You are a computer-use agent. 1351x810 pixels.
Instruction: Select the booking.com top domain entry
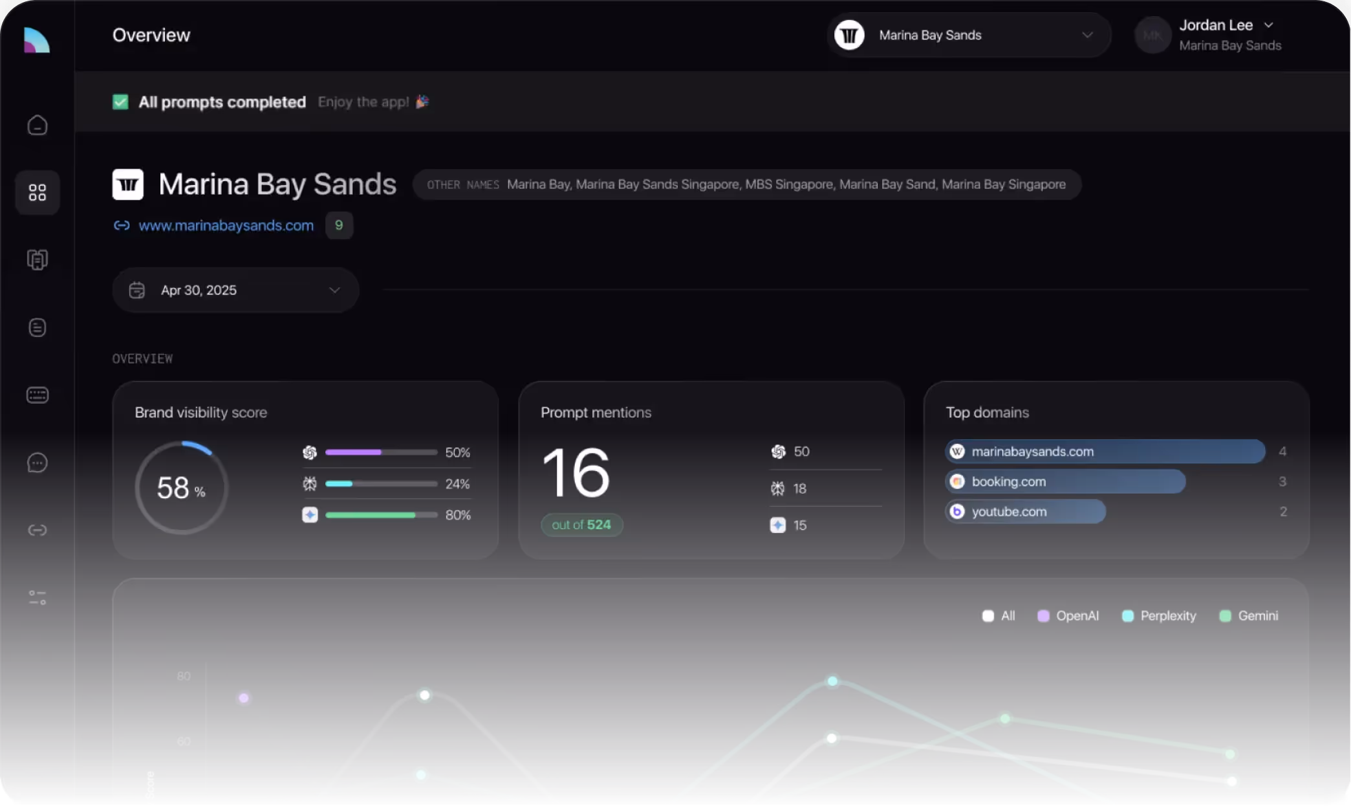(x=1065, y=481)
